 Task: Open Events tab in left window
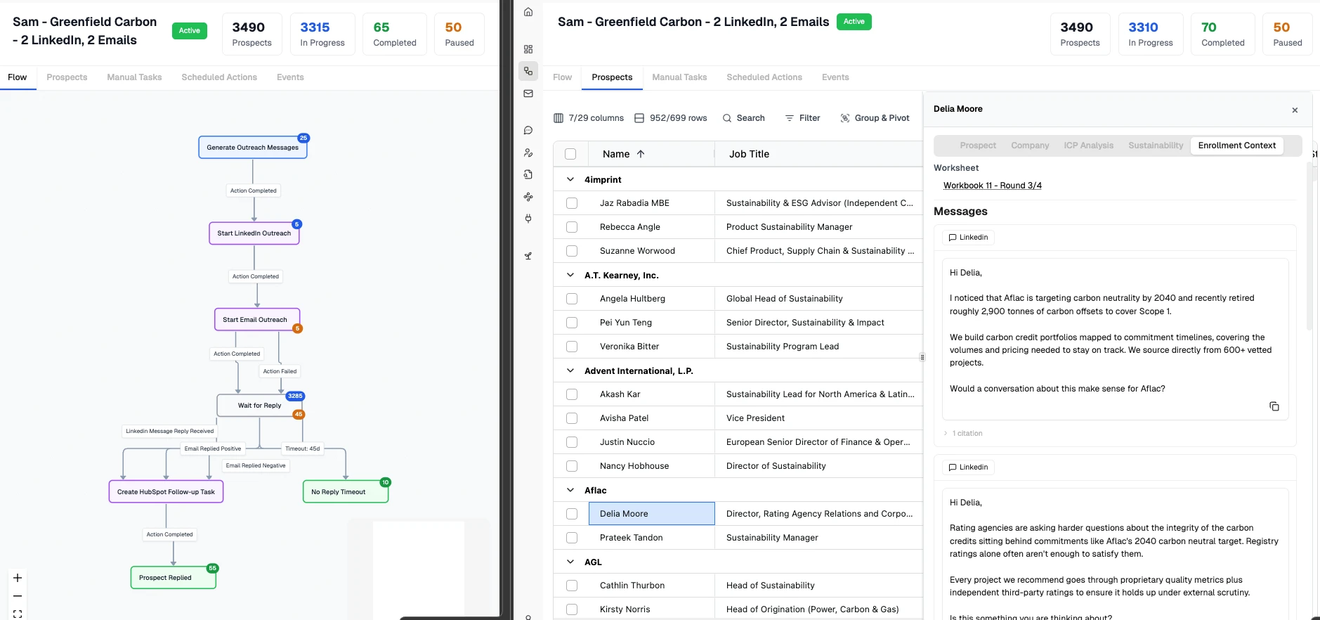click(x=290, y=77)
